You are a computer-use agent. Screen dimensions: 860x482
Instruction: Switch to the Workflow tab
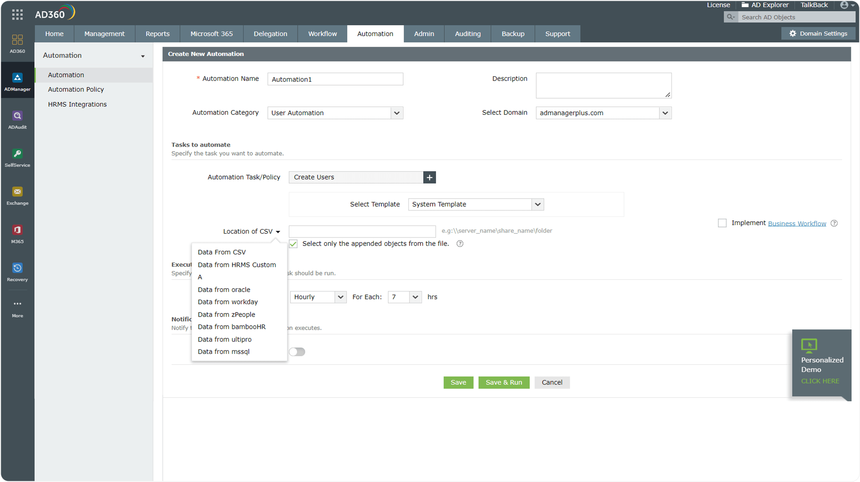(322, 33)
